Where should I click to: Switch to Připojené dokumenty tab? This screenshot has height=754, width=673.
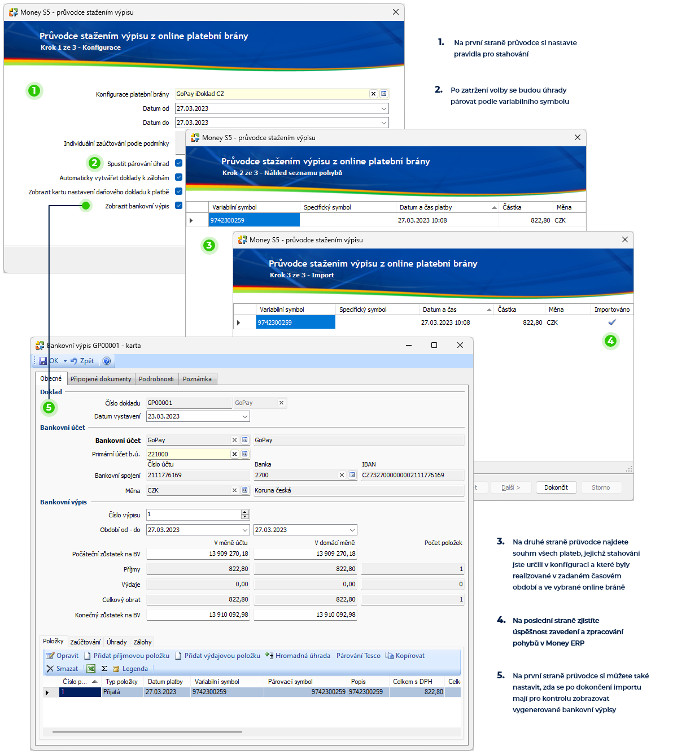pos(101,379)
